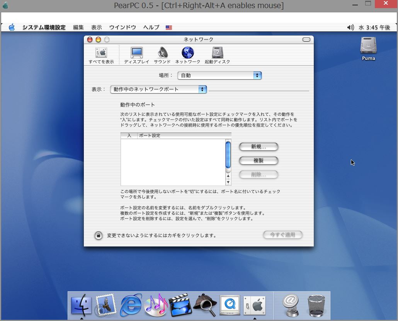The width and height of the screenshot is (398, 321).
Task: Open the Sound (サウンド) preference pane
Action: (x=162, y=55)
